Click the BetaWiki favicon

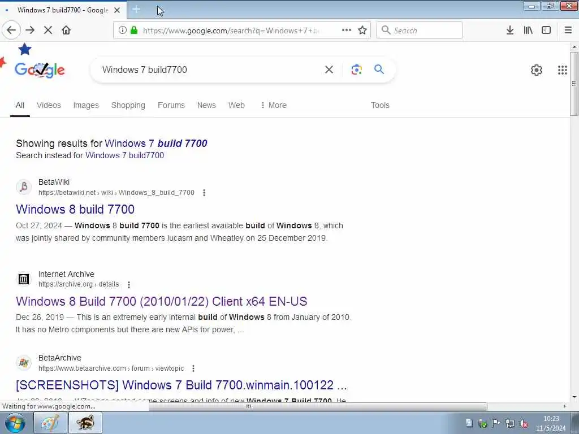(24, 186)
